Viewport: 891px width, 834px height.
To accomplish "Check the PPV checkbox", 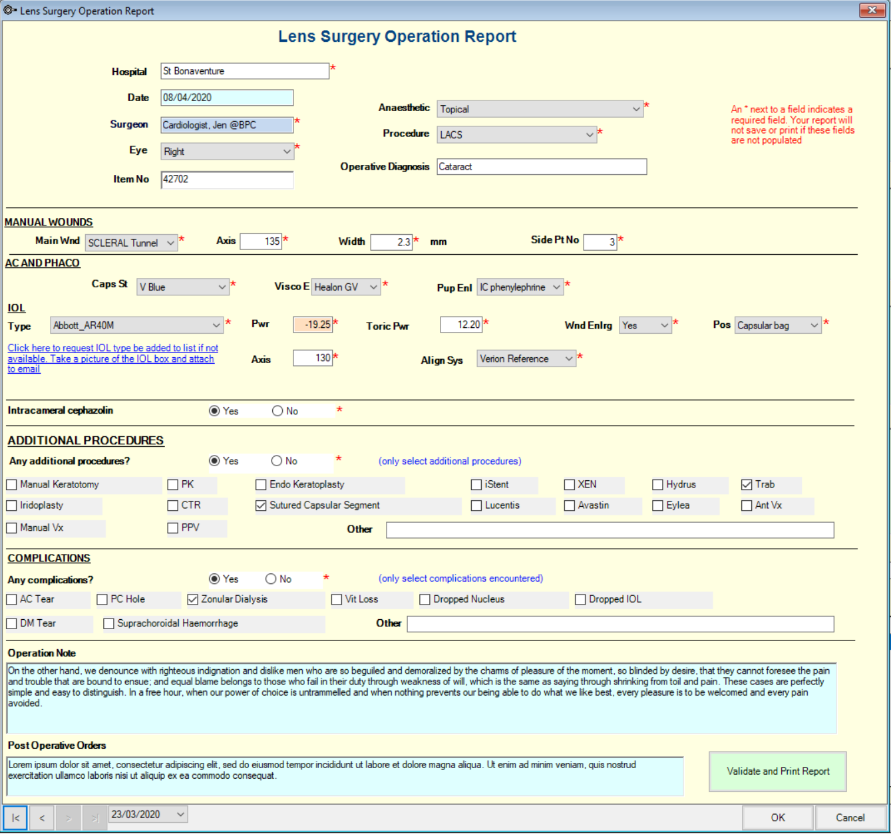I will pos(173,528).
